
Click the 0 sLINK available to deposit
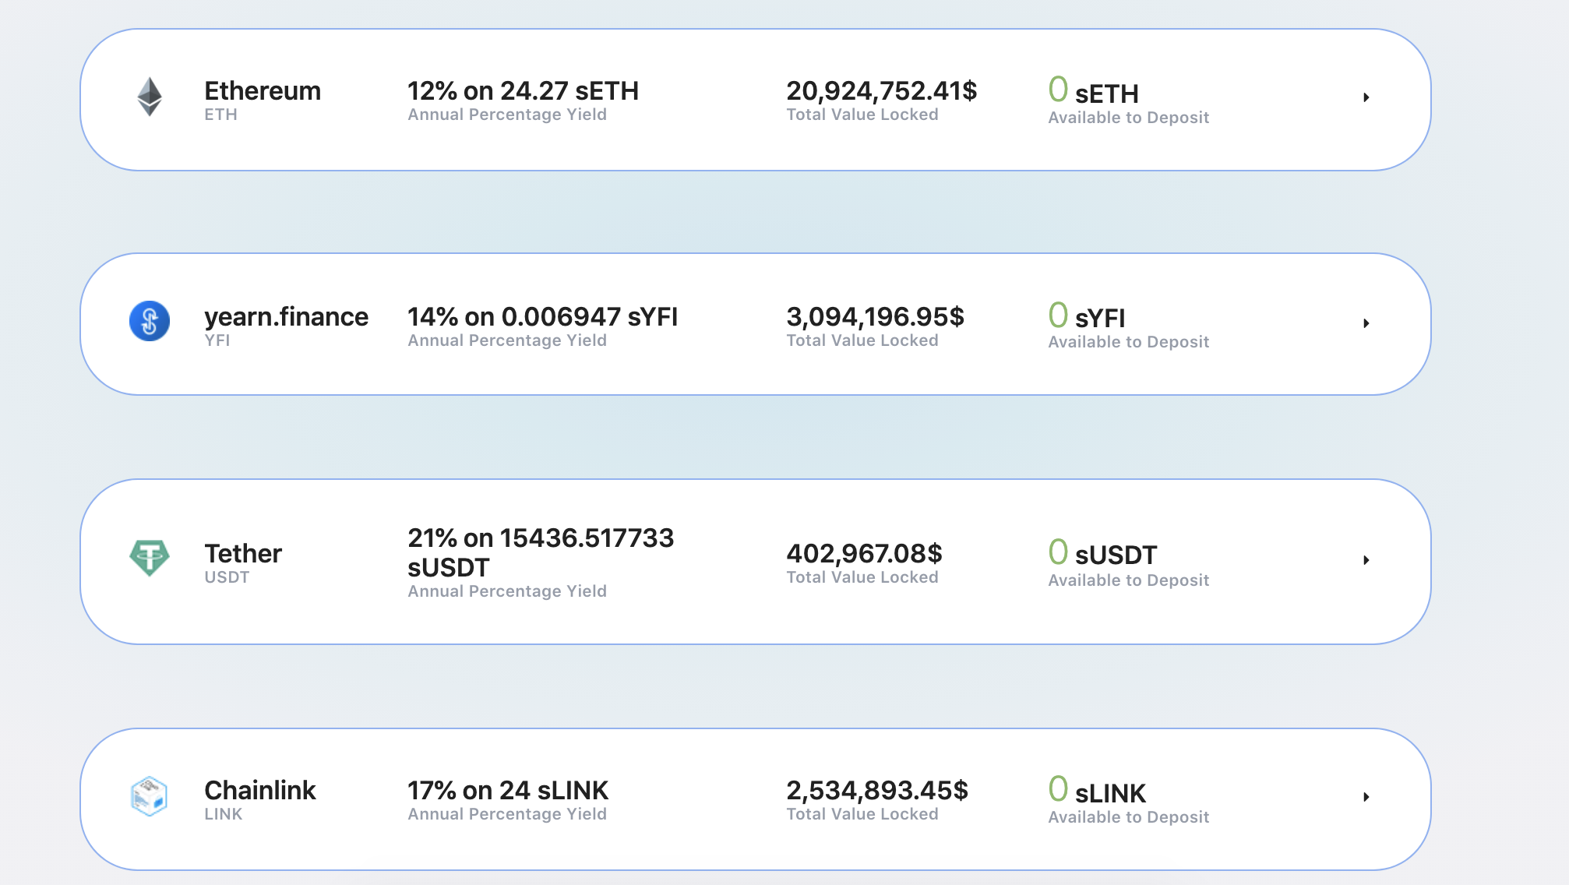[x=1098, y=791]
